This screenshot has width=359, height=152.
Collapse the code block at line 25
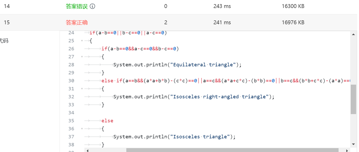(82, 41)
